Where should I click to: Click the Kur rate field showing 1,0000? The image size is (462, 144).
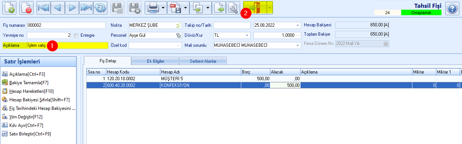pos(277,35)
